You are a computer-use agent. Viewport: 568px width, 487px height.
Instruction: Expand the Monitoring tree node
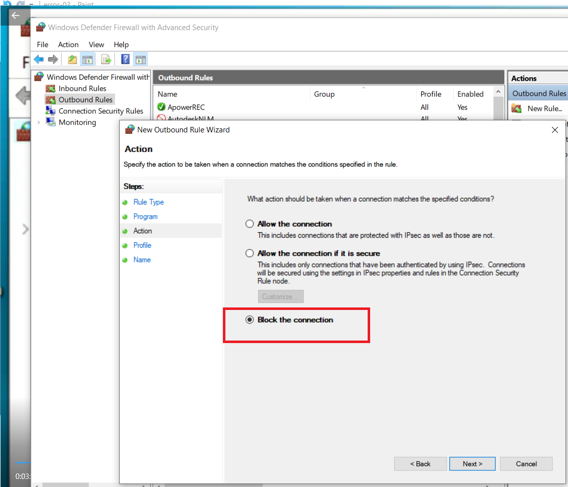39,122
